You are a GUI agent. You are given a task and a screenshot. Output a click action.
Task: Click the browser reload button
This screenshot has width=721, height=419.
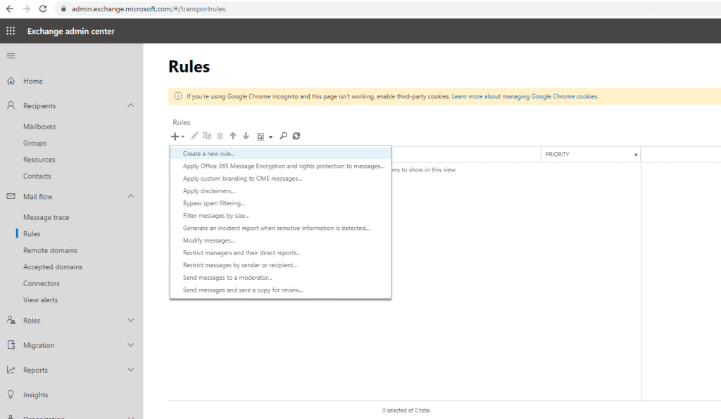pos(43,8)
